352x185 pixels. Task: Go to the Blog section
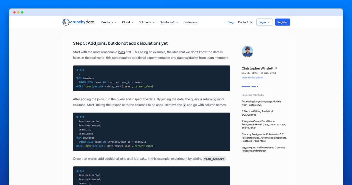click(x=231, y=22)
